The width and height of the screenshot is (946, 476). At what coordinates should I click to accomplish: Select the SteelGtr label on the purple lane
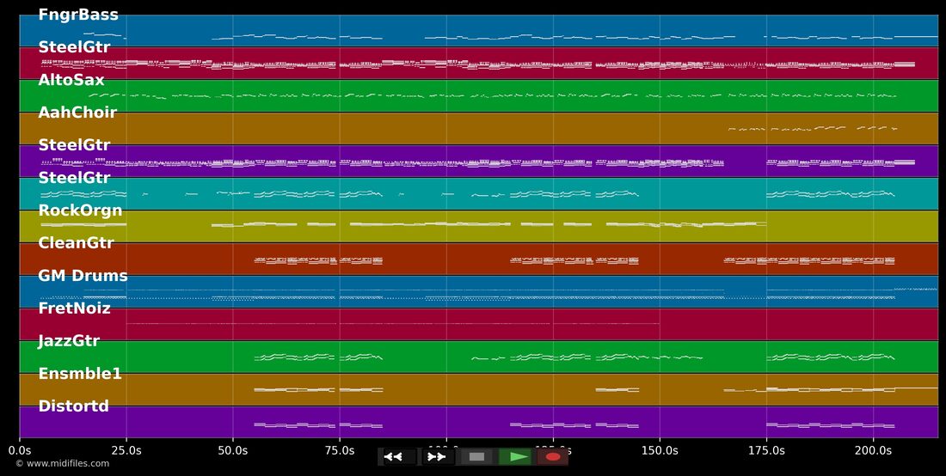pos(74,145)
